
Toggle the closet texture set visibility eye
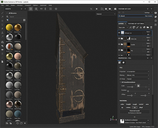click(119, 16)
